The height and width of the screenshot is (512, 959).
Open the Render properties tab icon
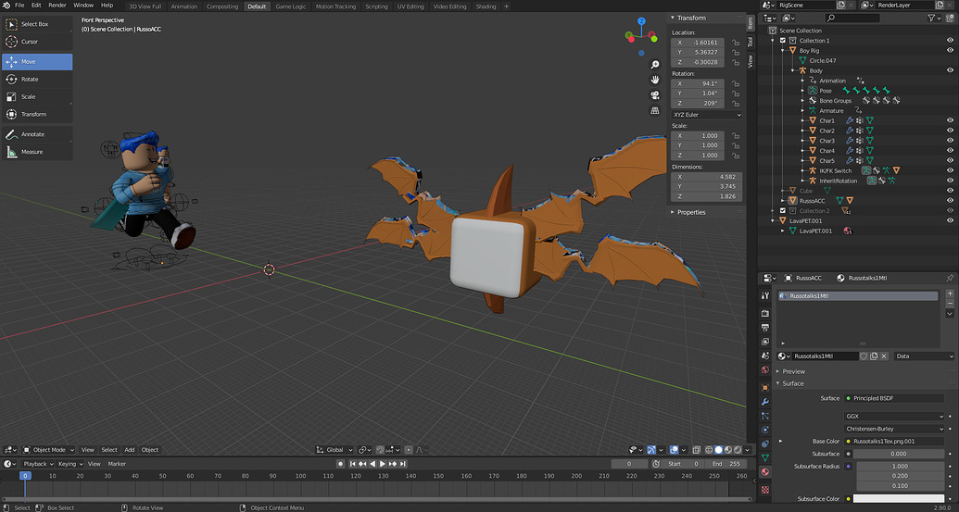(765, 313)
